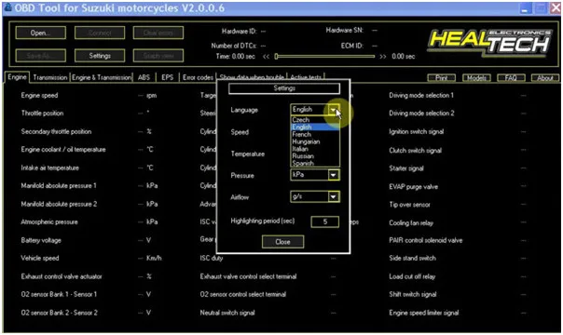Image resolution: width=563 pixels, height=335 pixels.
Task: Switch to the ABS tab
Action: click(x=144, y=77)
